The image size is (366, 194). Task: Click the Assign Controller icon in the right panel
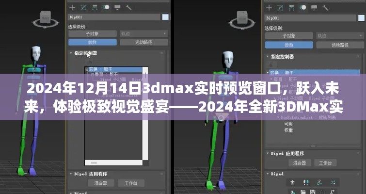click(271, 64)
